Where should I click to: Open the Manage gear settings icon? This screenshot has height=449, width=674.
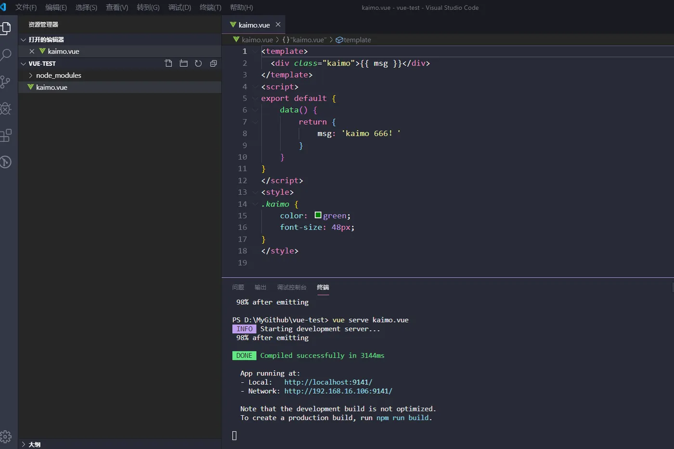coord(5,437)
